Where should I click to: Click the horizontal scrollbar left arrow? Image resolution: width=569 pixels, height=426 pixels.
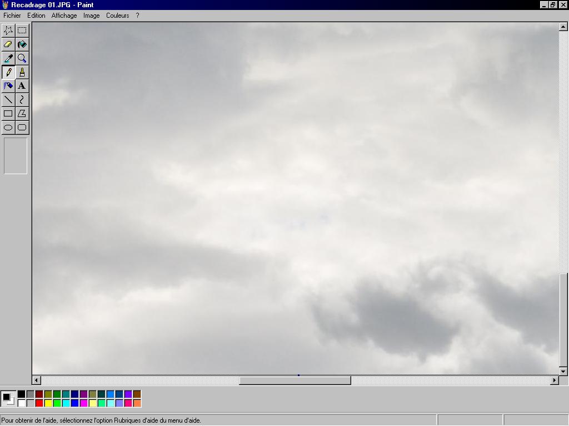point(37,381)
